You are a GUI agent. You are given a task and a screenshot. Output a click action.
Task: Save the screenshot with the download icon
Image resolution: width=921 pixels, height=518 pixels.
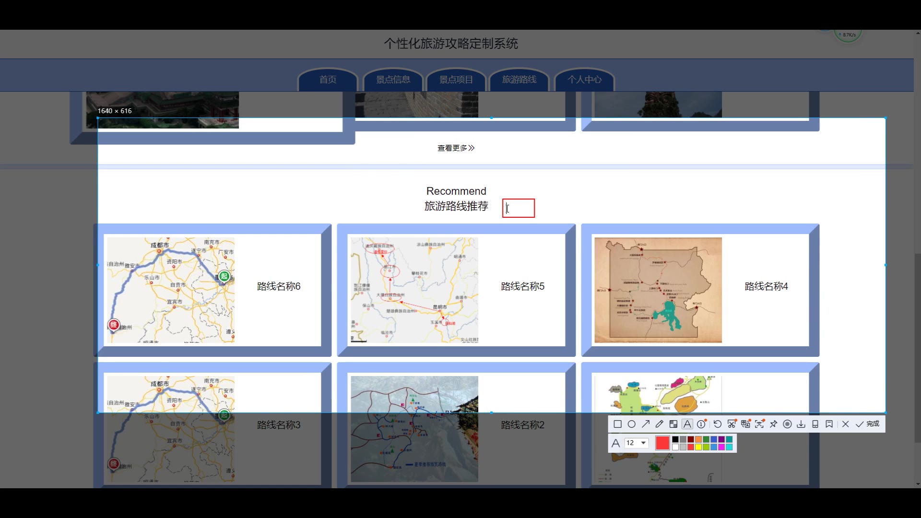tap(801, 424)
